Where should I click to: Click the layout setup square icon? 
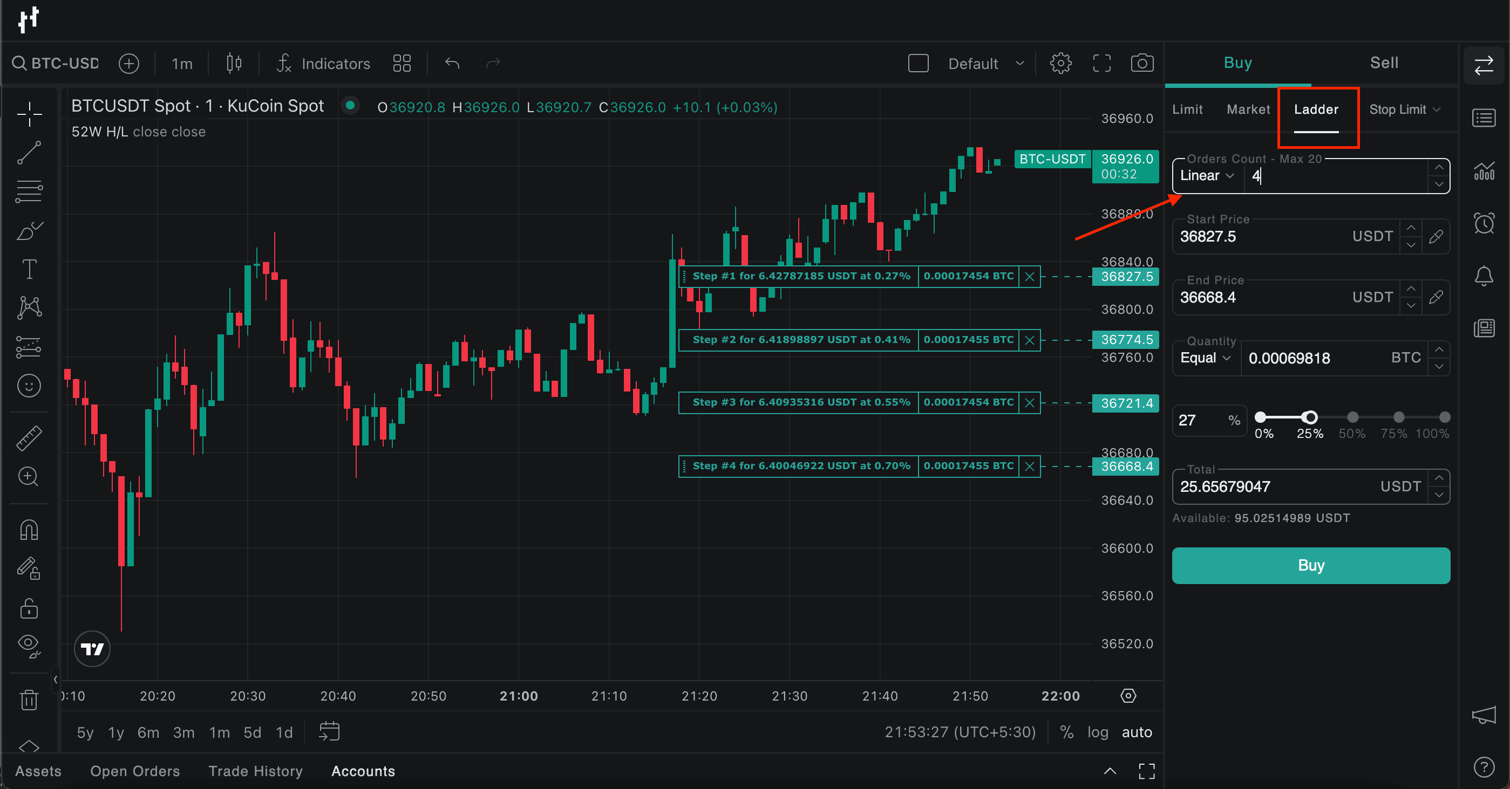point(918,63)
